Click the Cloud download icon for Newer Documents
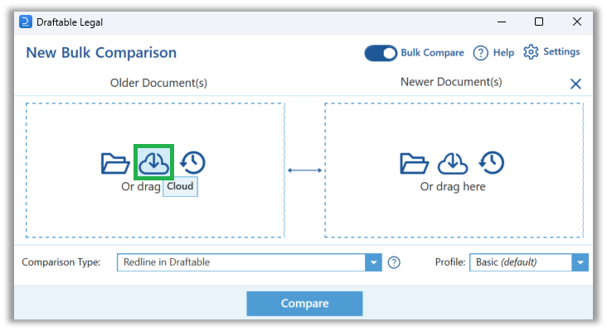 453,163
